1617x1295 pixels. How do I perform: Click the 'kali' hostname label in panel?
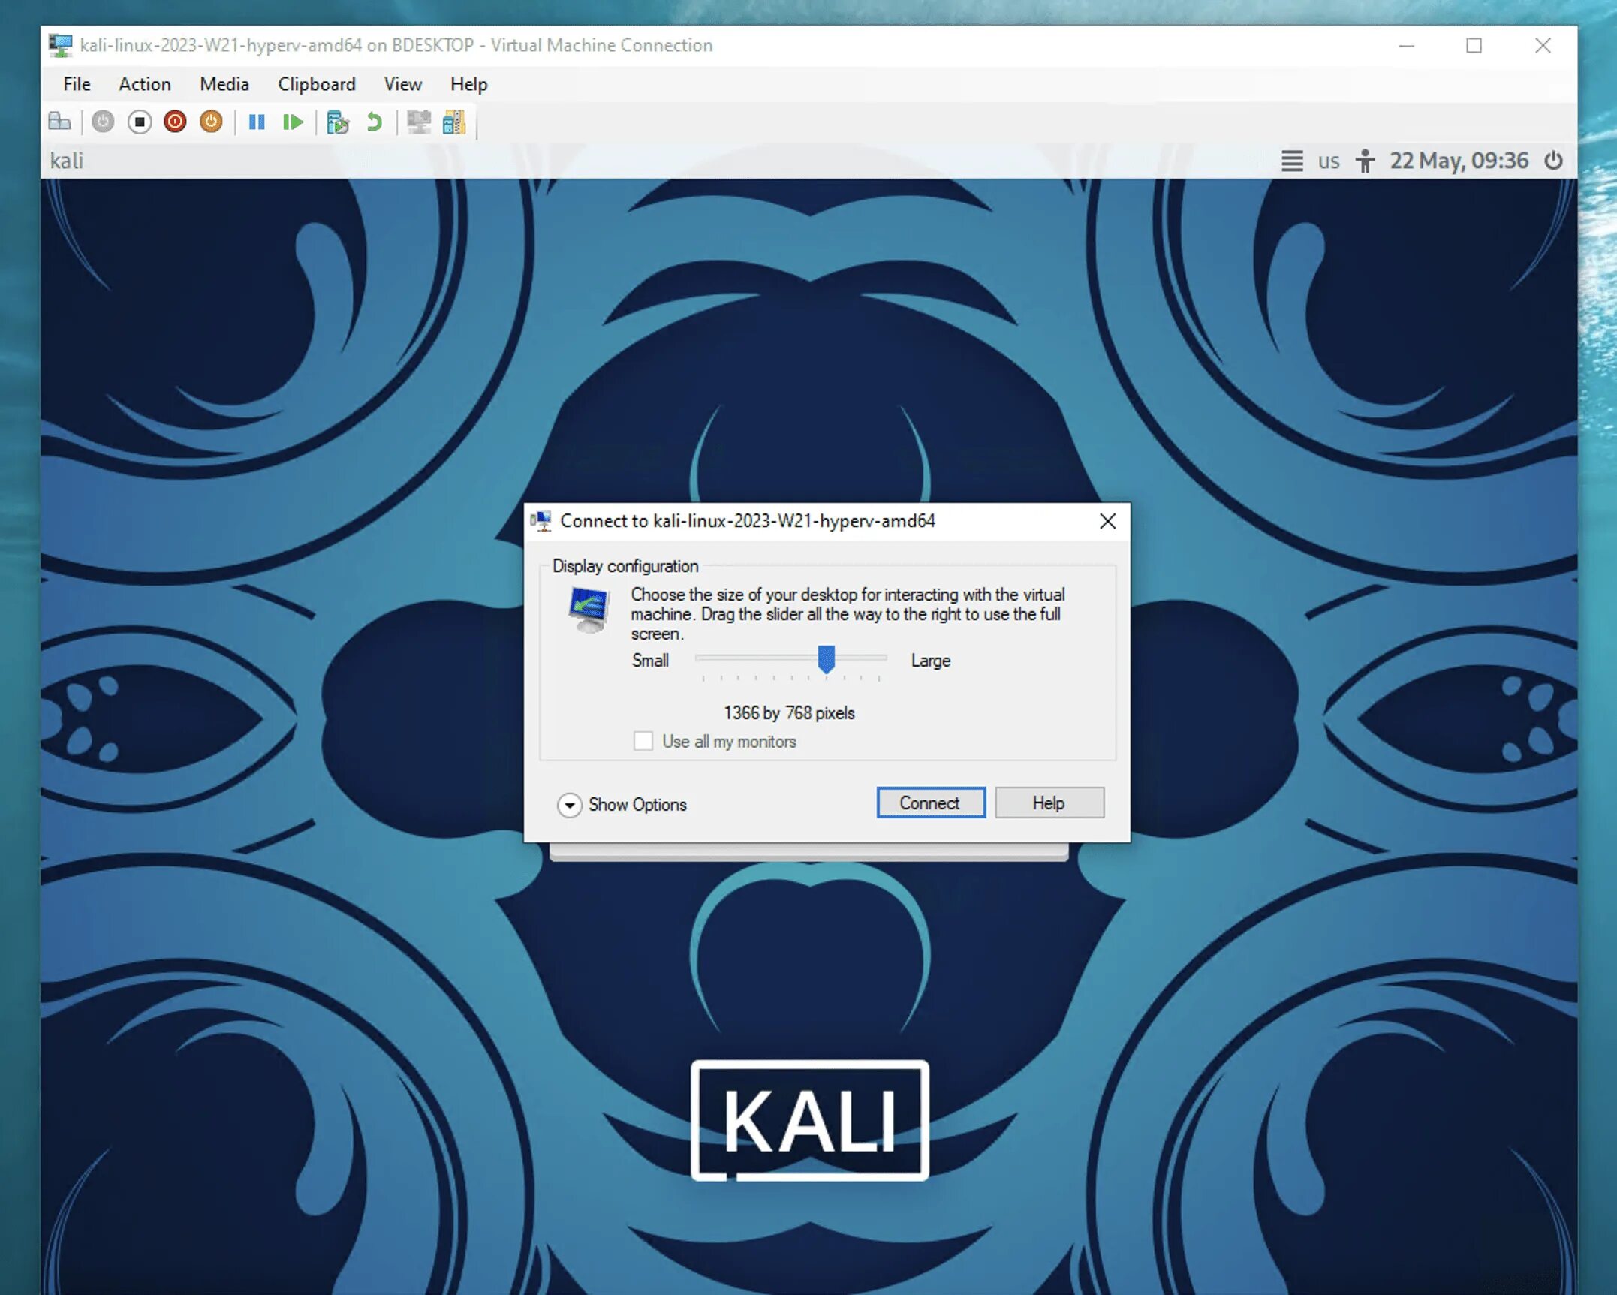pos(67,161)
